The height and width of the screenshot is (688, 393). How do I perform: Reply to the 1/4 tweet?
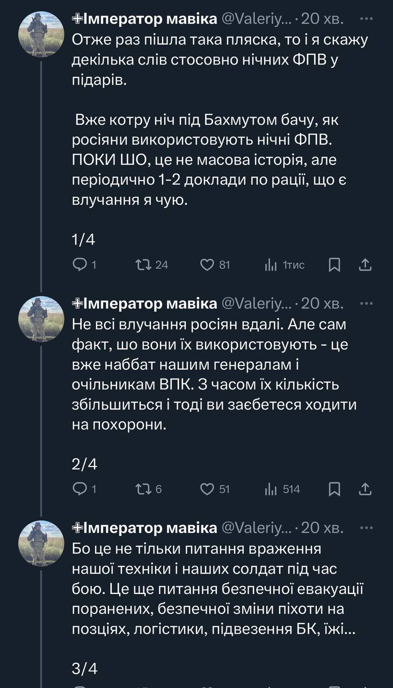79,264
